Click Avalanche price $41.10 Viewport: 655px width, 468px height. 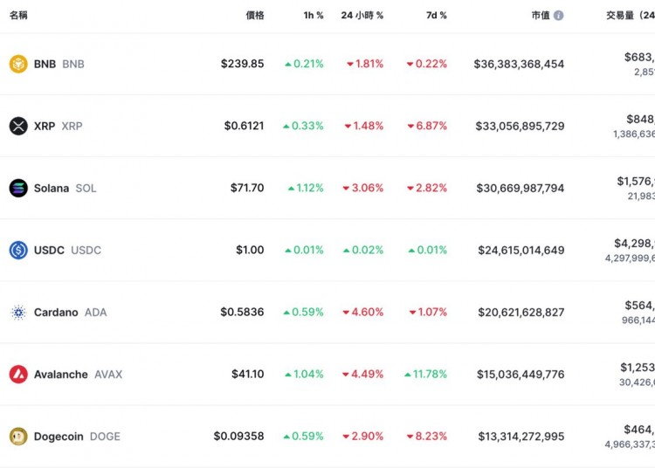tap(248, 374)
